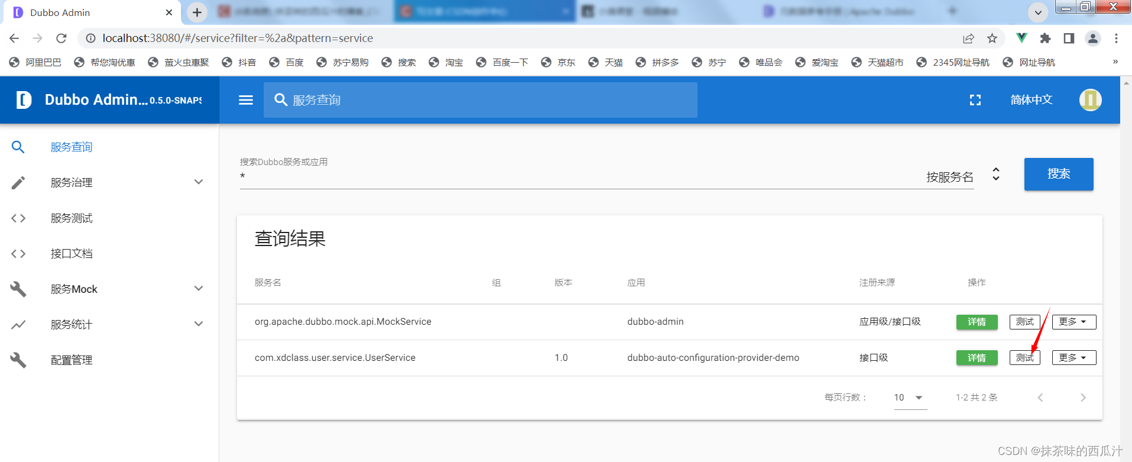Open the 京东 bookmark

559,62
